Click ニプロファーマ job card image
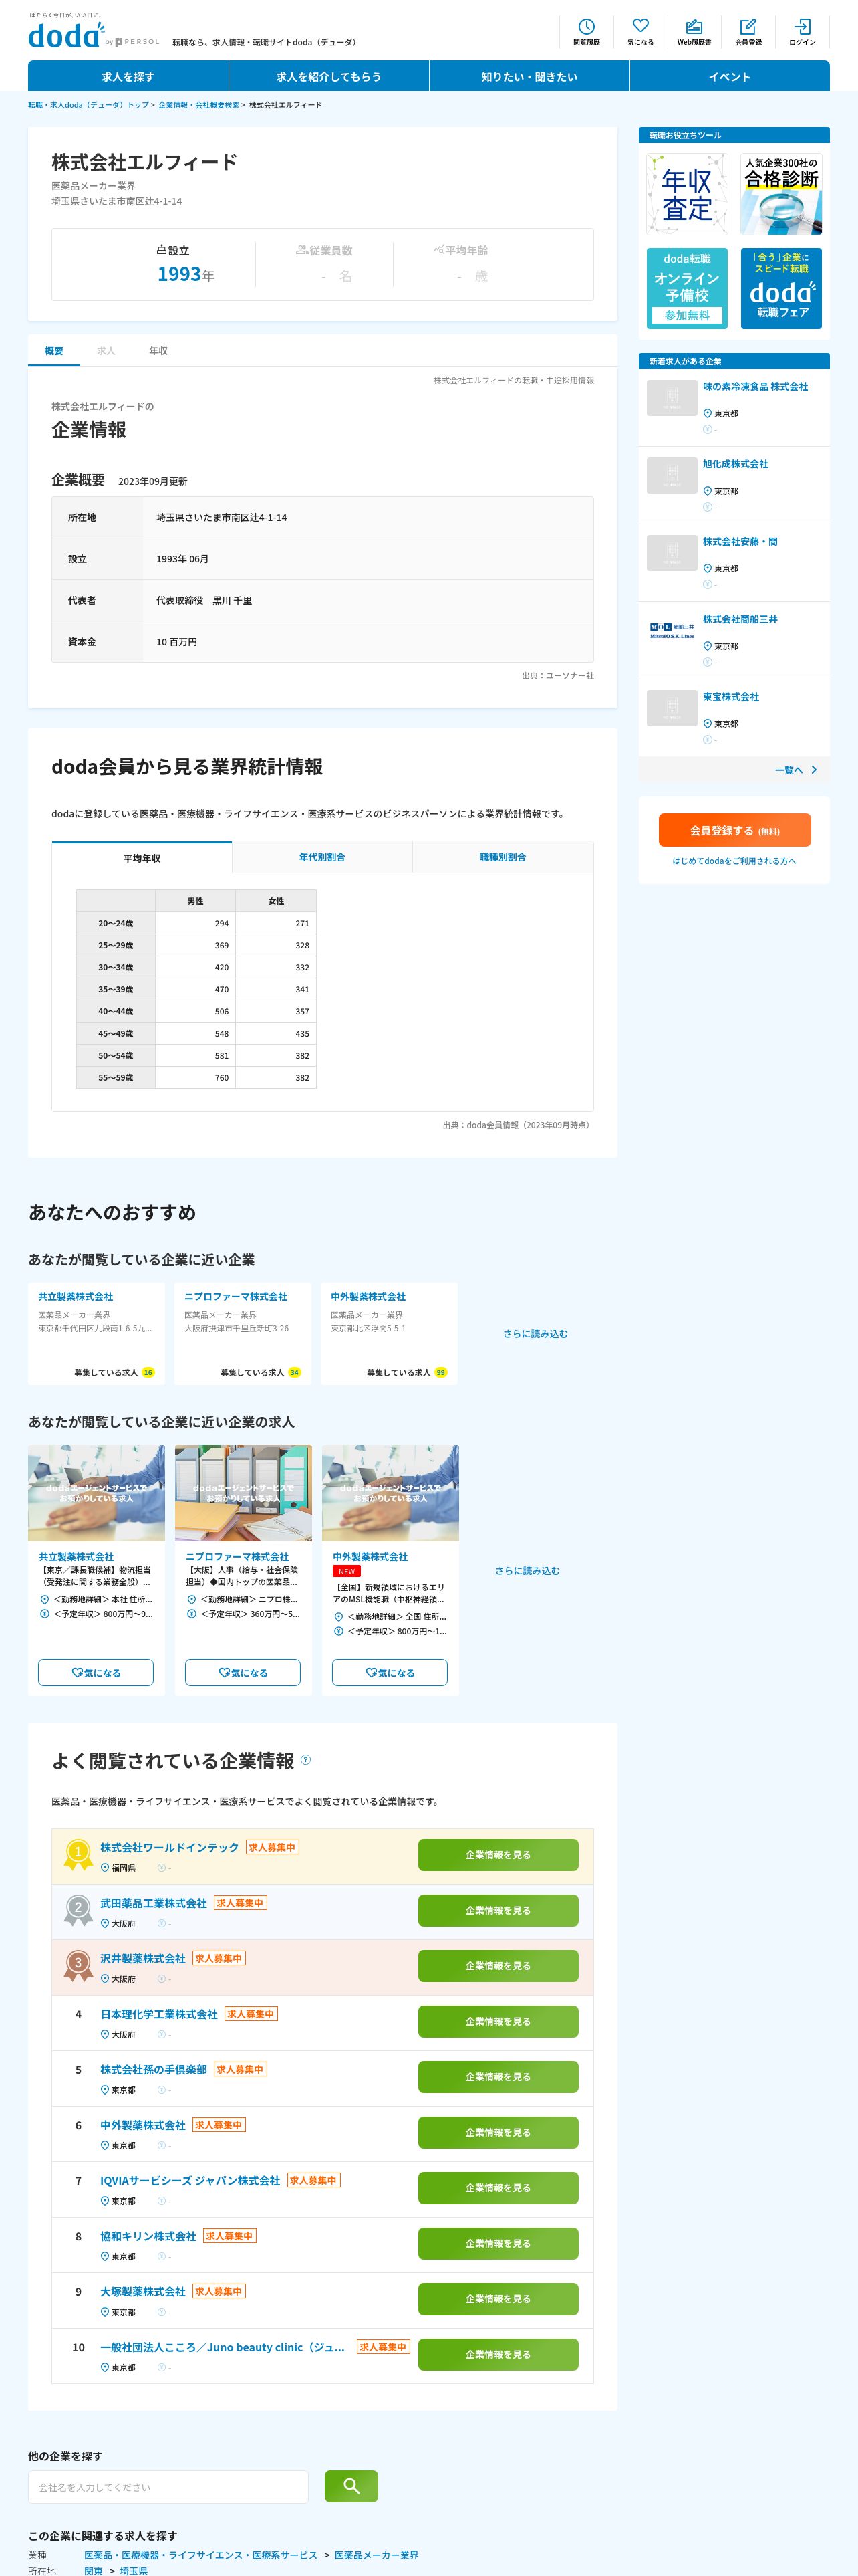 (x=243, y=1492)
